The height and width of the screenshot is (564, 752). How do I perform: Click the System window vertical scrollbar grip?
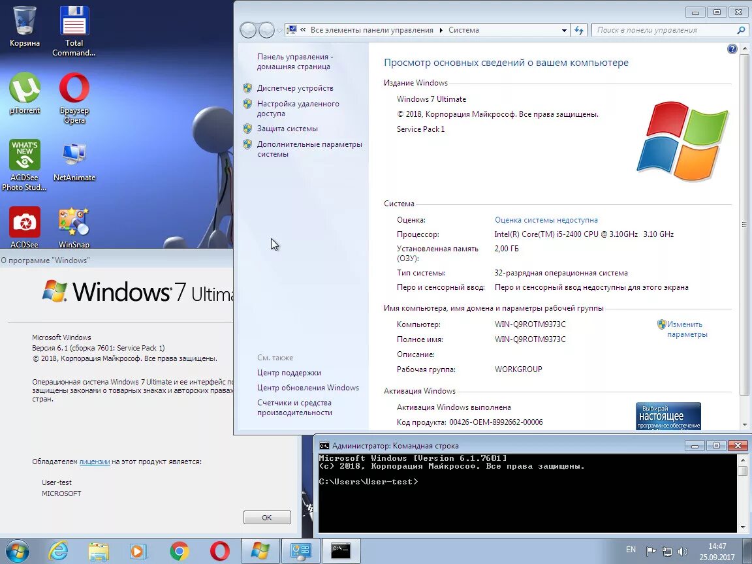pos(744,224)
